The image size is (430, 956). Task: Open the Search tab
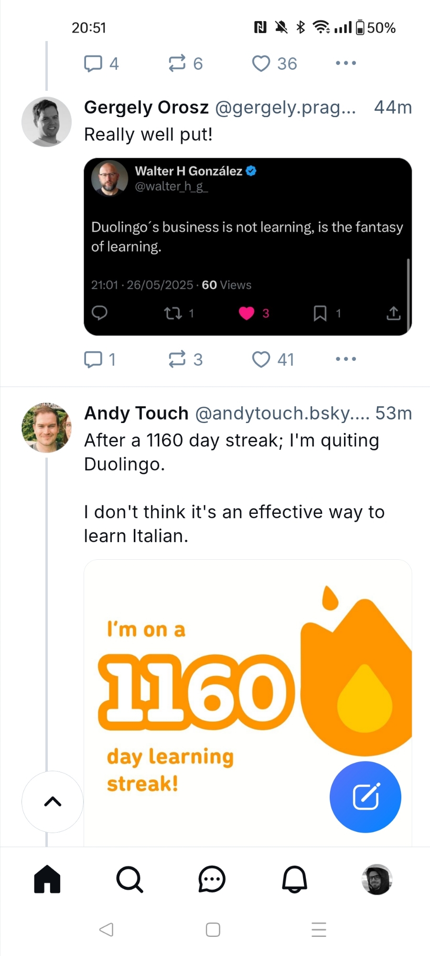129,879
